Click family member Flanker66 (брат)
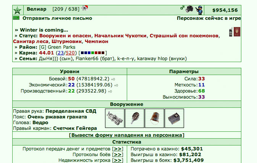 click(95, 59)
